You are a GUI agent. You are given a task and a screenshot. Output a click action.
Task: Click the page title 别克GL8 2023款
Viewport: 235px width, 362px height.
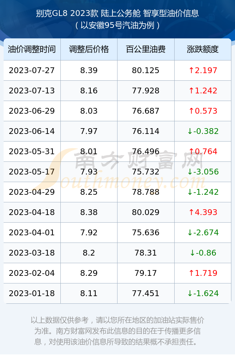coord(67,13)
